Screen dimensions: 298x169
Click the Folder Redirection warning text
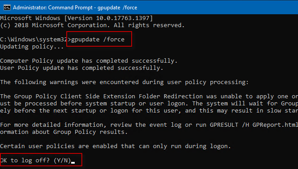point(171,97)
